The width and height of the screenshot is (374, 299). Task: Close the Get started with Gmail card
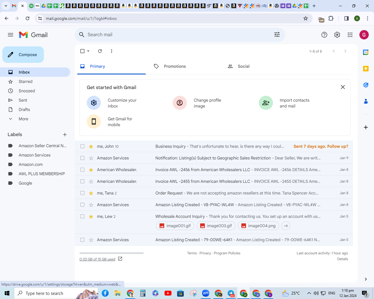point(343,87)
